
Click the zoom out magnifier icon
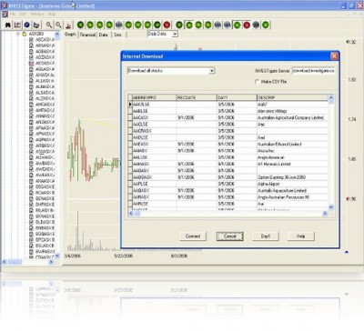coord(58,25)
